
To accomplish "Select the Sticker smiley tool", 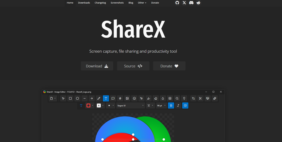I will click(x=134, y=98).
